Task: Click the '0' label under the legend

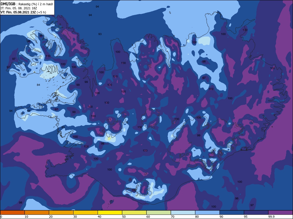Action: click(1, 217)
